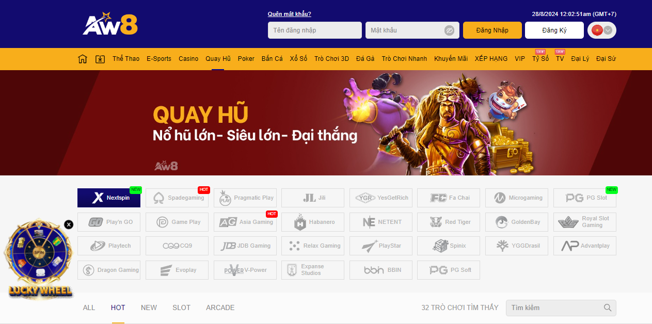Select Fa Chai provider
This screenshot has width=652, height=324.
tap(449, 198)
